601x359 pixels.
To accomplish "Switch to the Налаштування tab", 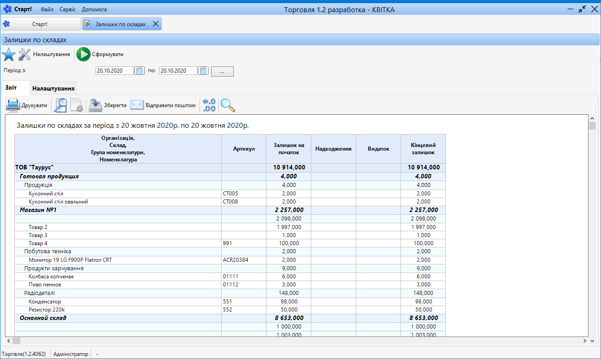I will (53, 88).
